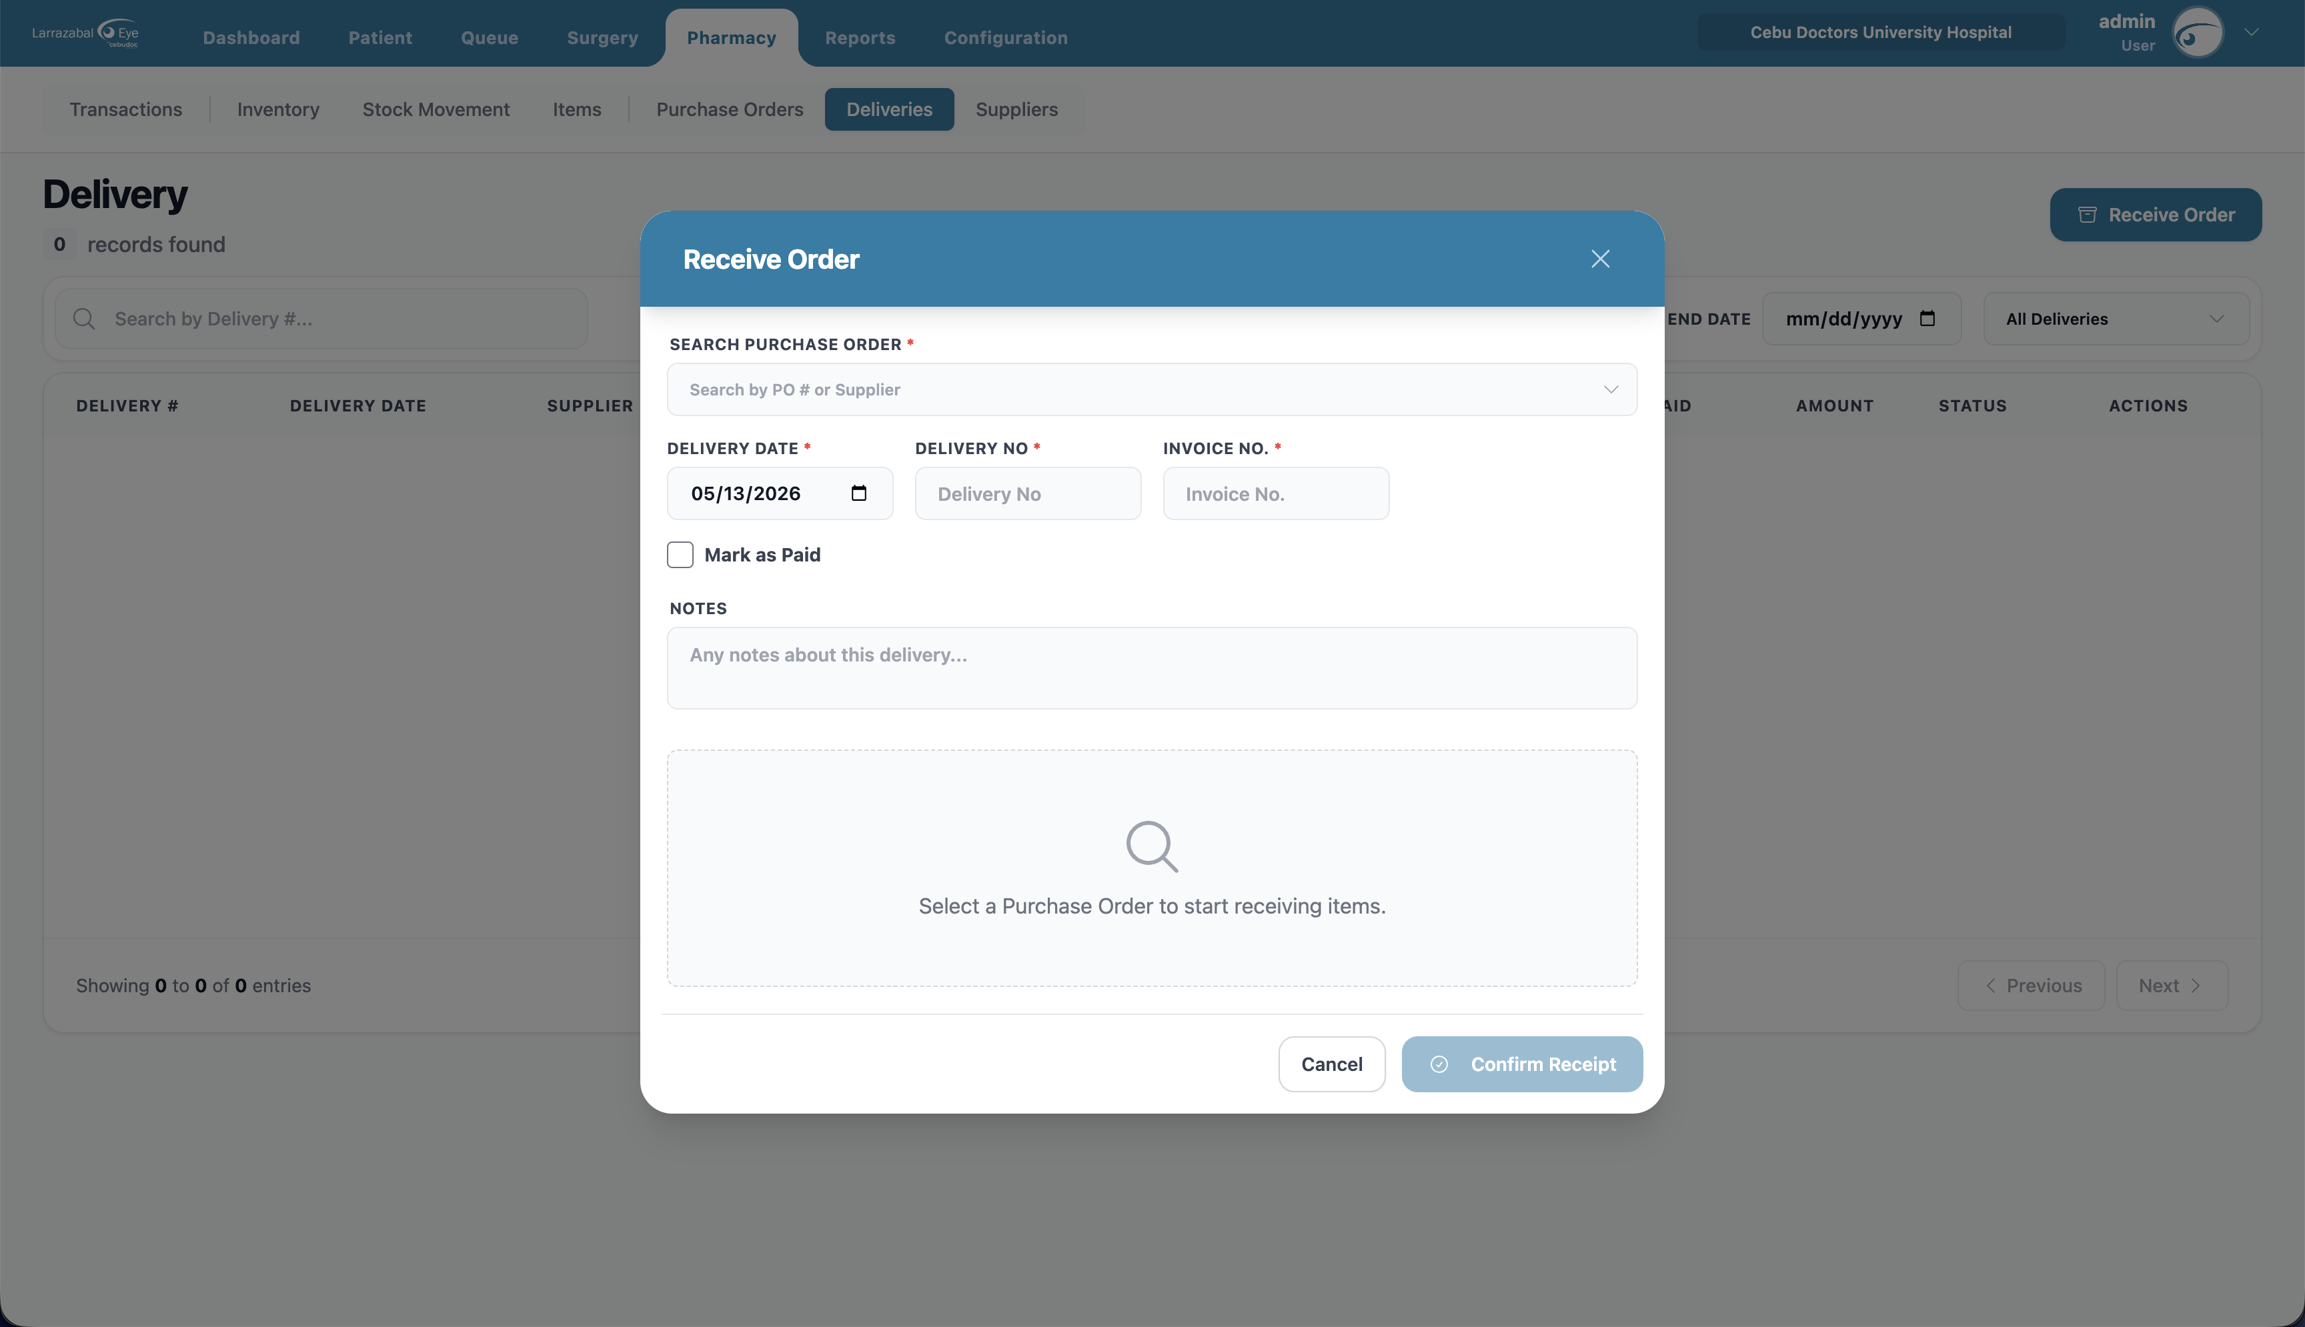Click the 'Mark as Paid' label text

762,554
